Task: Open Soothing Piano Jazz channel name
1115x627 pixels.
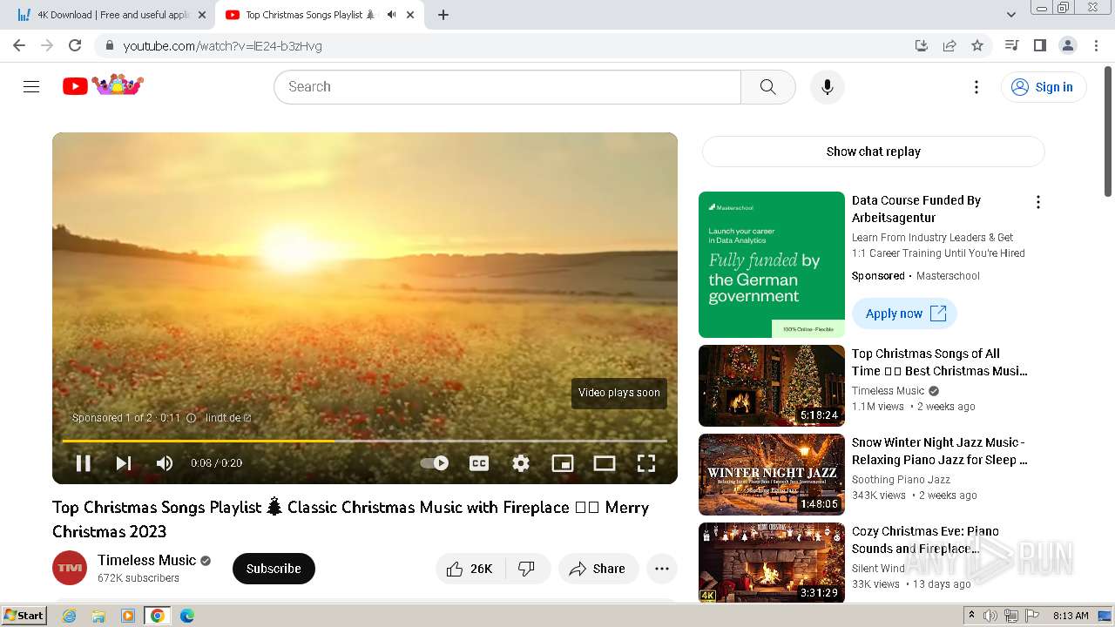Action: pyautogui.click(x=901, y=480)
